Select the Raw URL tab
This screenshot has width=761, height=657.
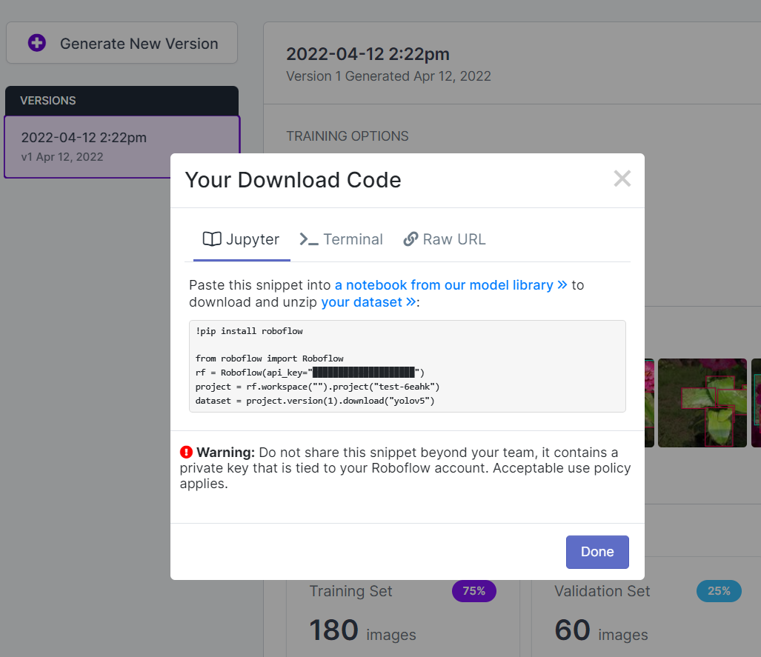444,239
